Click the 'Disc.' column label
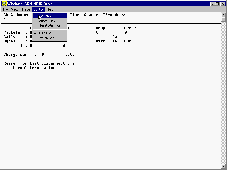The height and width of the screenshot is (170, 227). pos(102,41)
